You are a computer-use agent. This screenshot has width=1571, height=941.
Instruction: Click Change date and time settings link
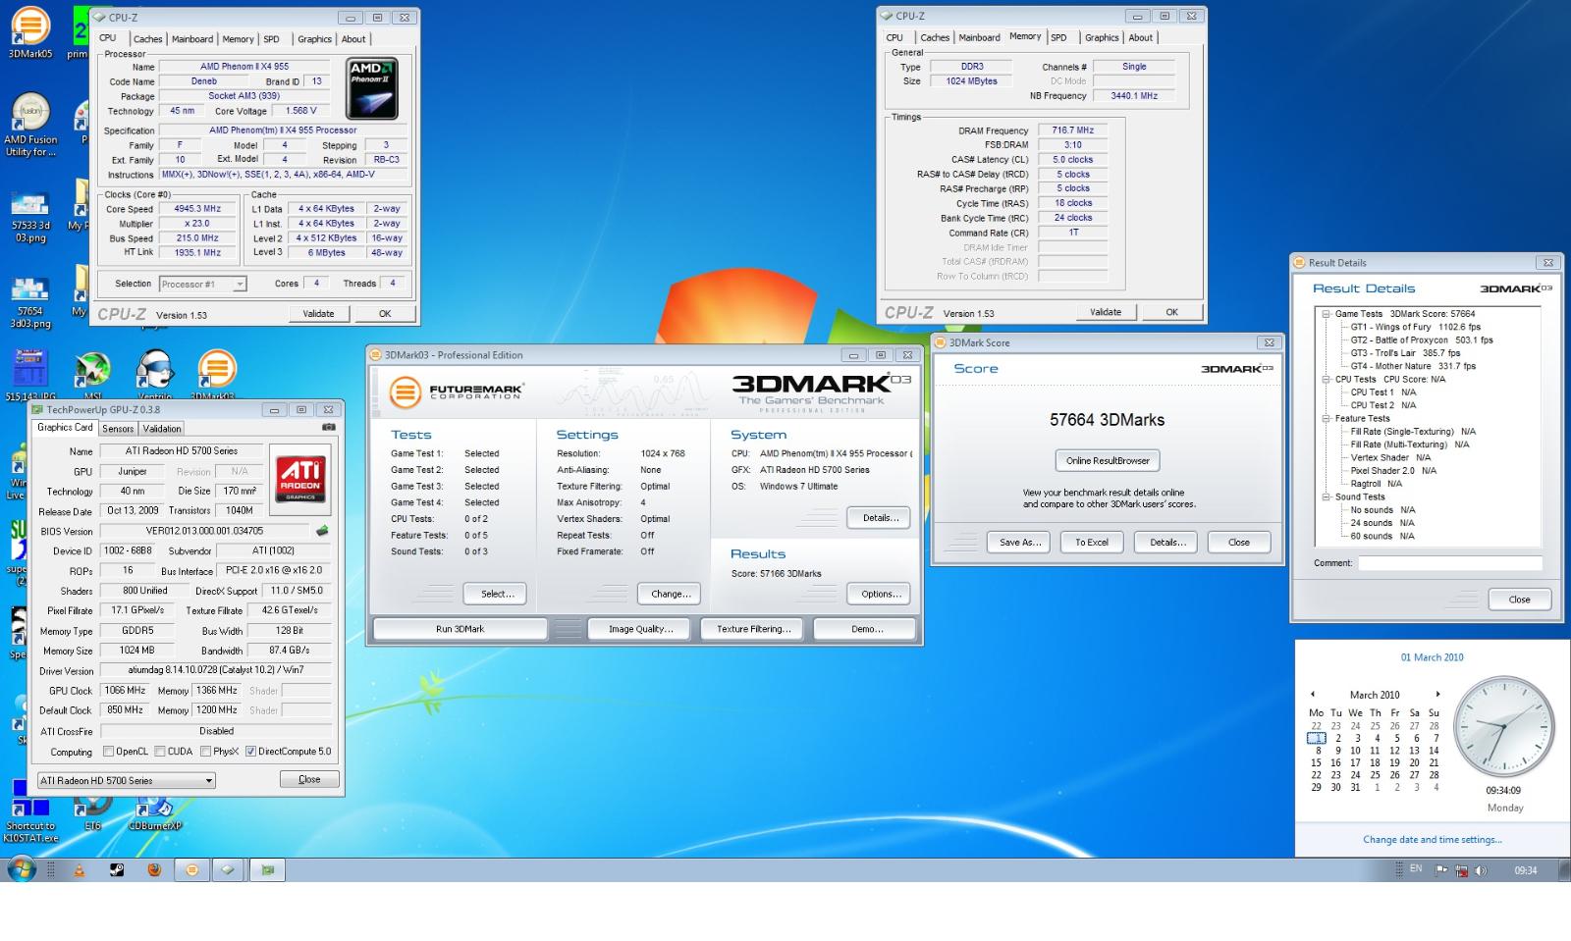(1432, 840)
